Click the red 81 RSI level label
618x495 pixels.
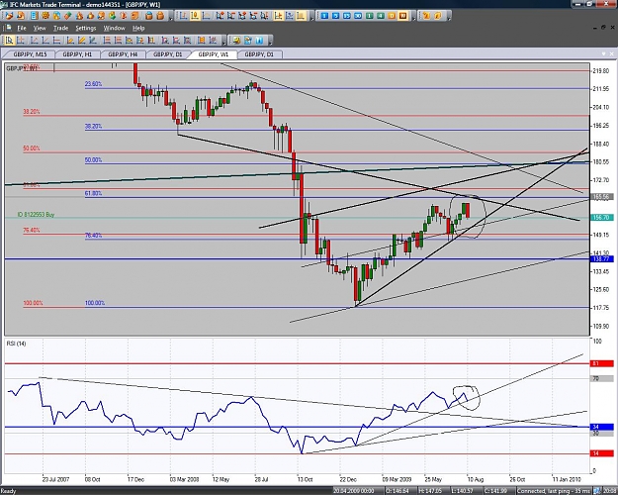coord(601,363)
